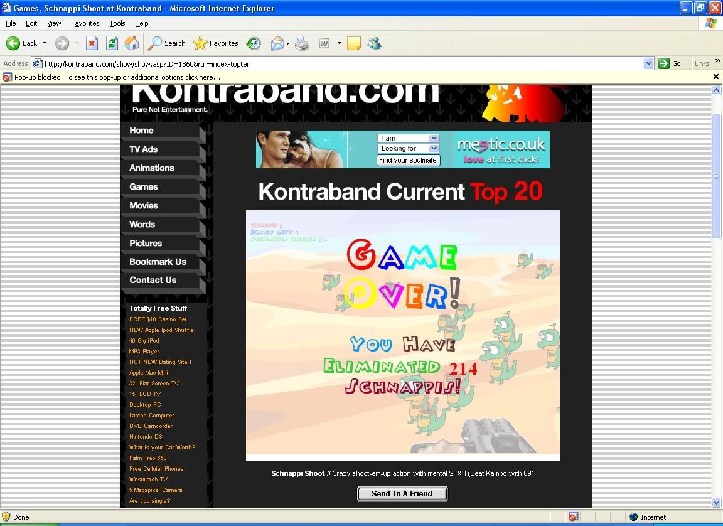
Task: Open Forward button history dropdown arrow
Action: click(x=77, y=43)
